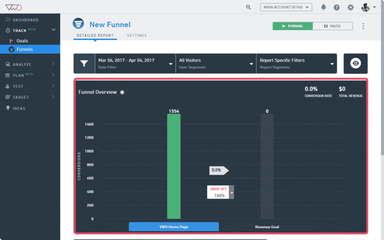The height and width of the screenshot is (240, 384).
Task: Switch to the Detailed Report tab
Action: 95,35
